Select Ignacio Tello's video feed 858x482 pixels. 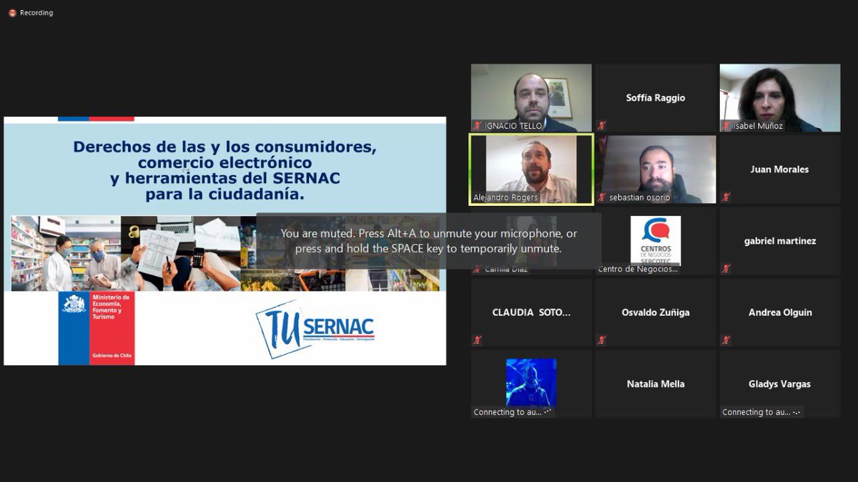coord(531,98)
